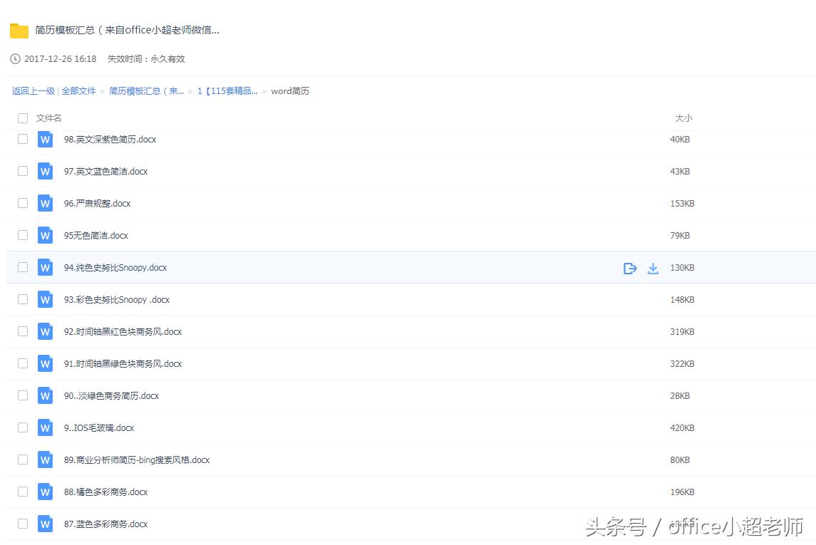Open the yellow folder icon beside 简历模板汇总
The width and height of the screenshot is (816, 545).
18,30
